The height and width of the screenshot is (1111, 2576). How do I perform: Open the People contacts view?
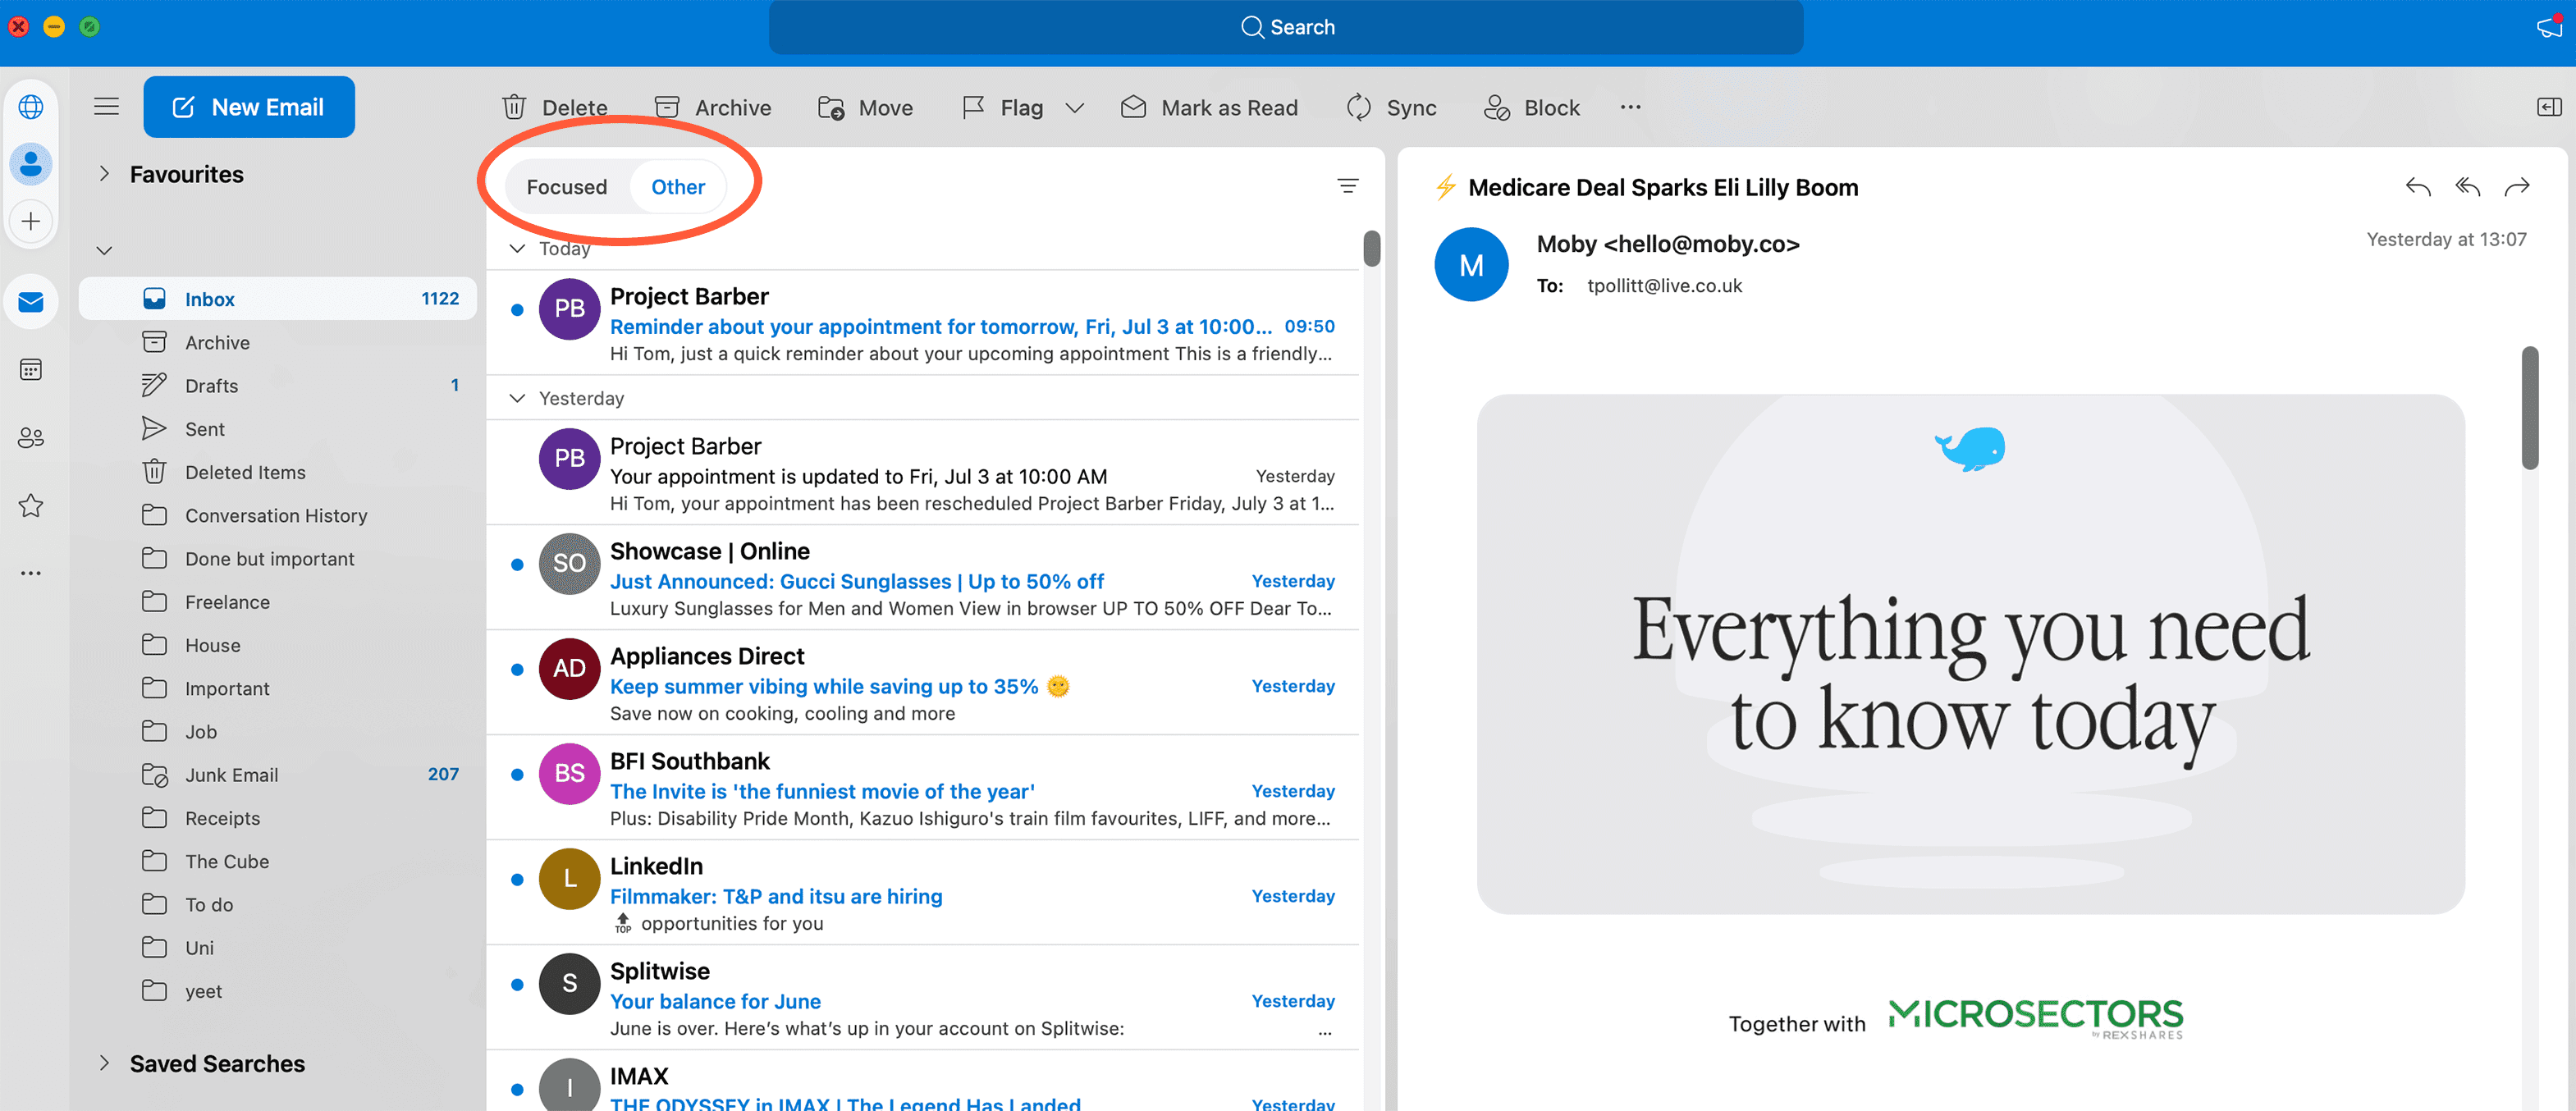pos(31,438)
